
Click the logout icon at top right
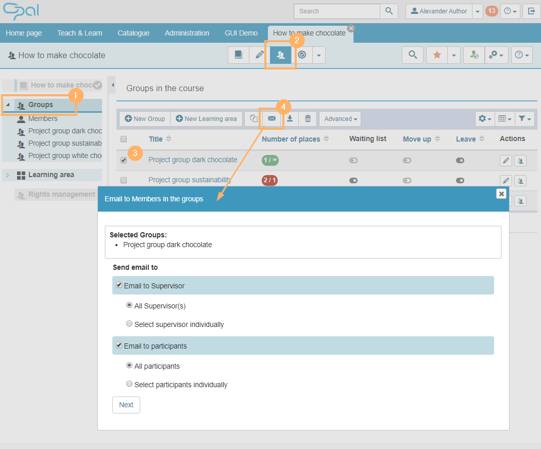(x=531, y=11)
